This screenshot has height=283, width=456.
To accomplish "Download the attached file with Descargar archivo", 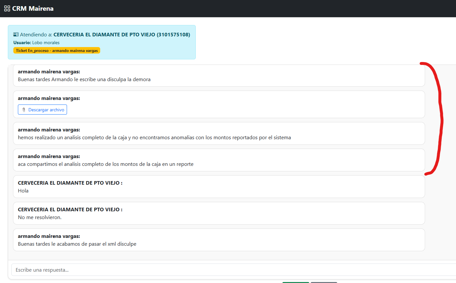I will (42, 110).
